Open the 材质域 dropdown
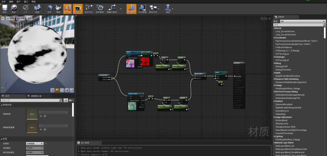The height and width of the screenshot is (156, 327). (35, 144)
